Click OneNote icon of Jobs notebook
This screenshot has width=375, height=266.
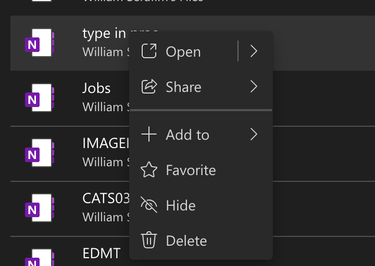(x=40, y=98)
